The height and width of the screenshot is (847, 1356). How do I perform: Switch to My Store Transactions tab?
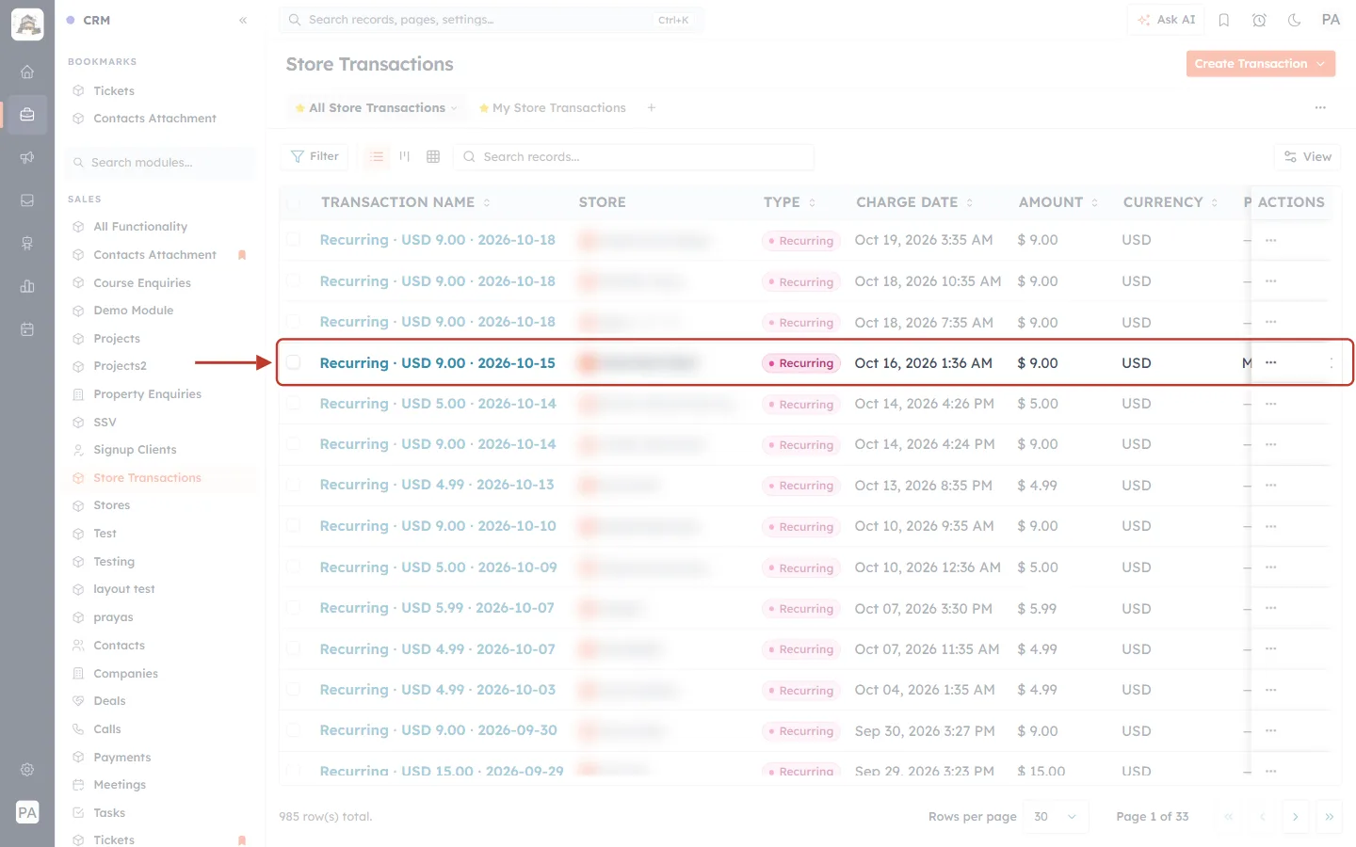[553, 108]
